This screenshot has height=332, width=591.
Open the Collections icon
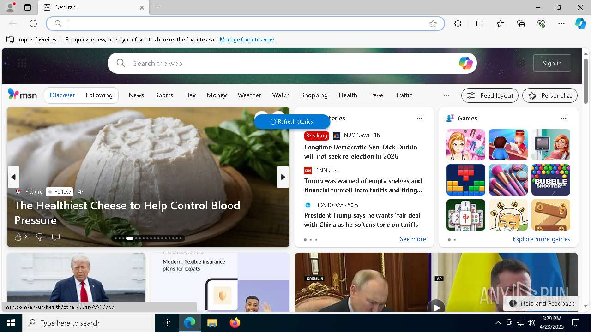pyautogui.click(x=521, y=24)
